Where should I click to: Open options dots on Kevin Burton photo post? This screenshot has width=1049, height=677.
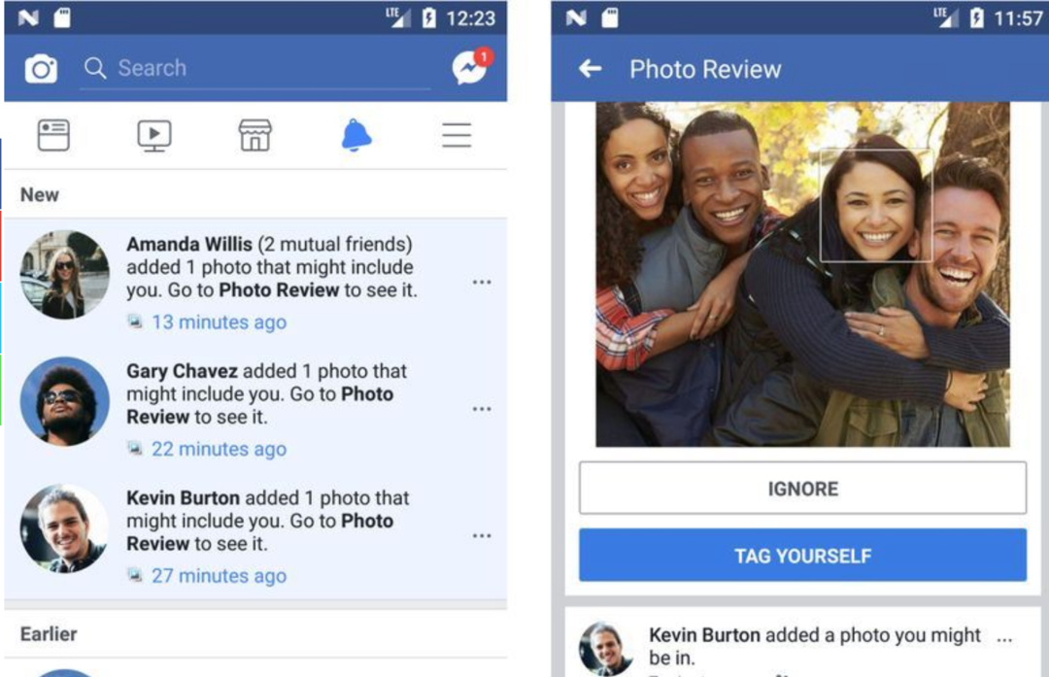1004,640
